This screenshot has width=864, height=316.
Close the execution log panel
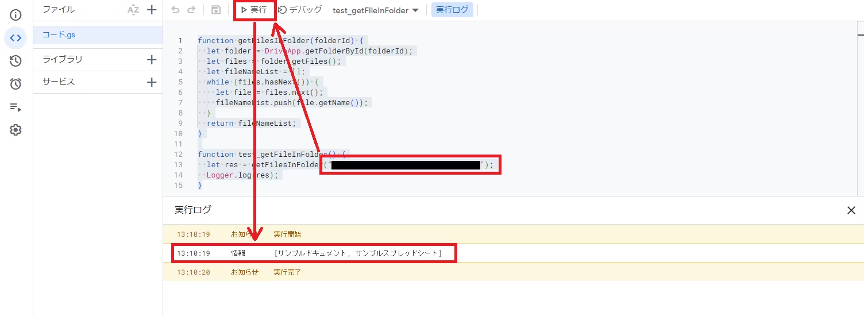(851, 210)
